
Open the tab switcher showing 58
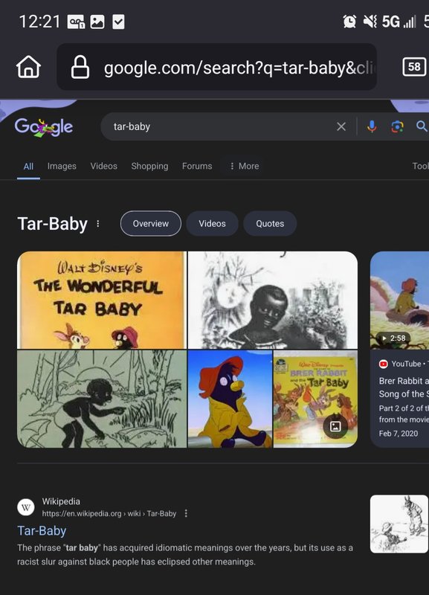click(414, 67)
